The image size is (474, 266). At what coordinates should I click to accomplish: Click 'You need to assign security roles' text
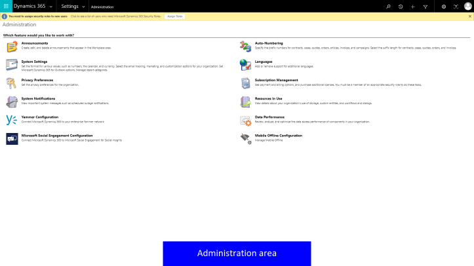pos(38,16)
